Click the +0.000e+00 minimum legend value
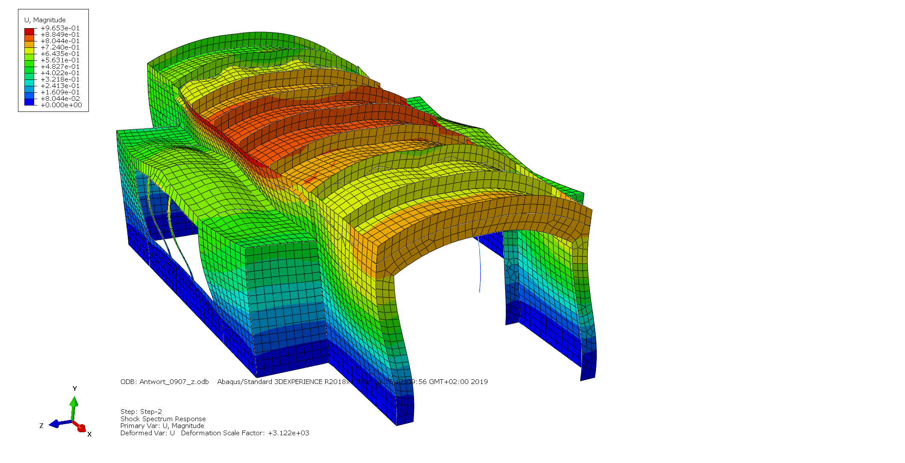This screenshot has width=905, height=463. (61, 105)
